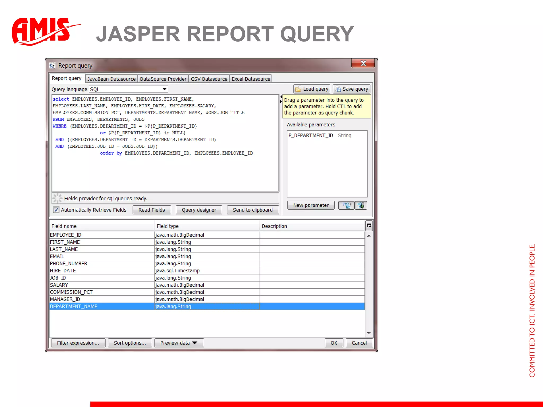Image resolution: width=543 pixels, height=407 pixels.
Task: Open the DataSource Provider tab
Action: [163, 79]
